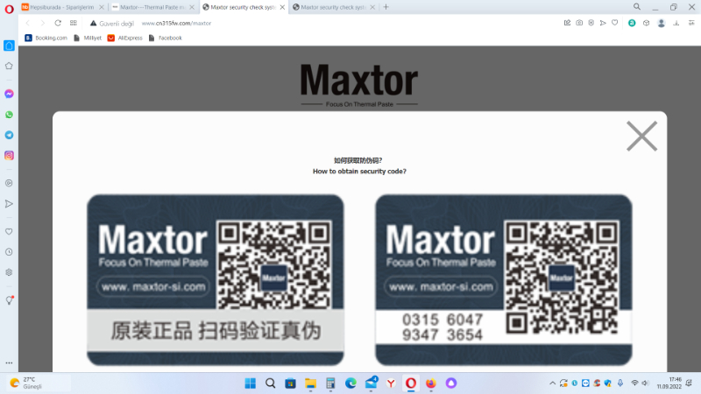Take a snapshot with camera icon
701x394 pixels.
click(579, 23)
